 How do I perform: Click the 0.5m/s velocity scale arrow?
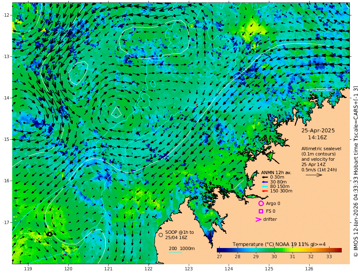(314, 175)
